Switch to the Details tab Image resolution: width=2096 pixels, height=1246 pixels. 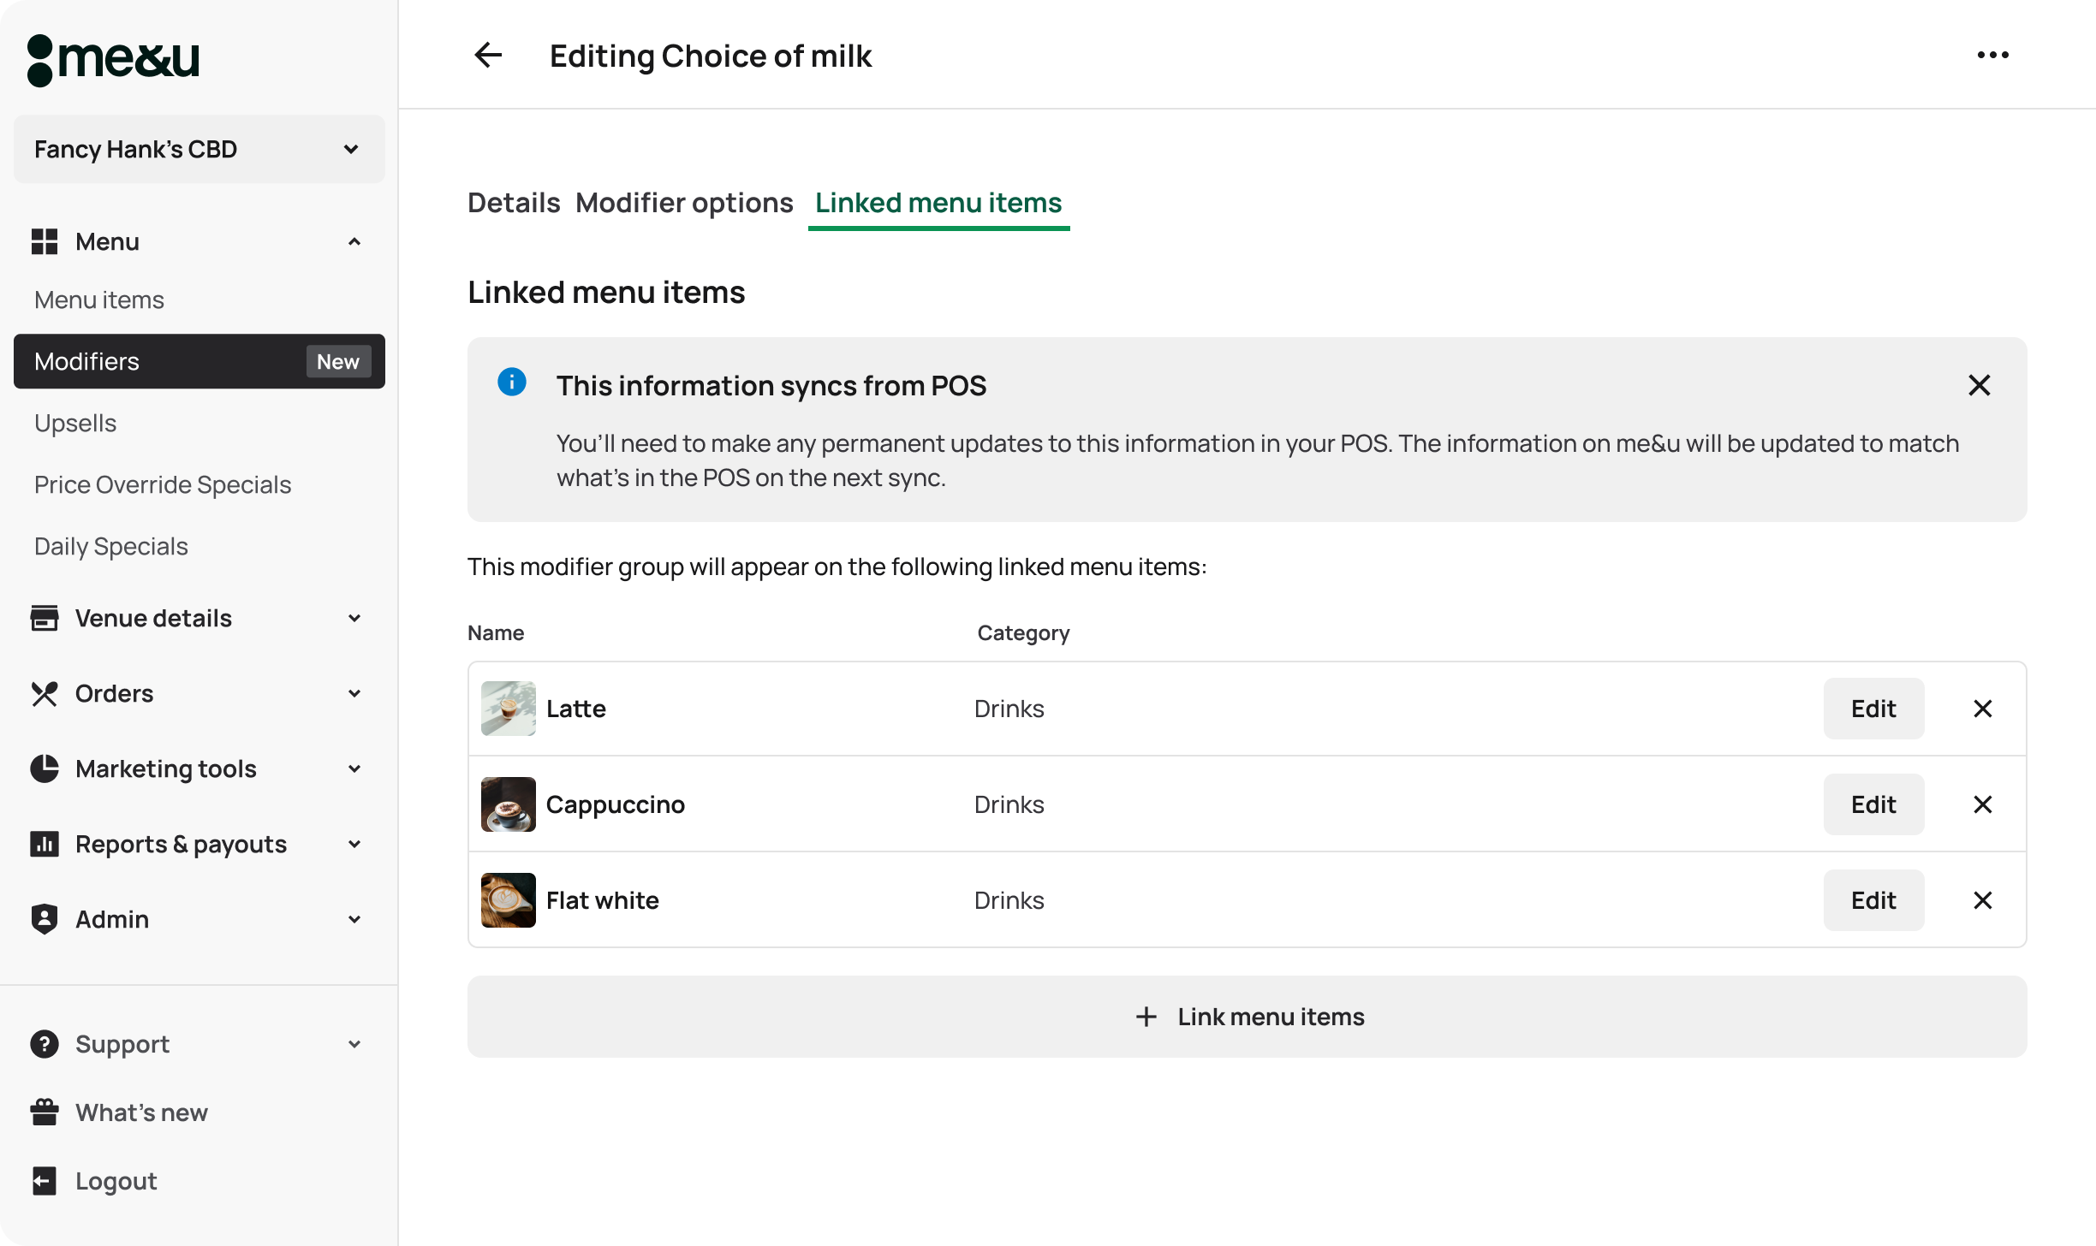pyautogui.click(x=514, y=203)
